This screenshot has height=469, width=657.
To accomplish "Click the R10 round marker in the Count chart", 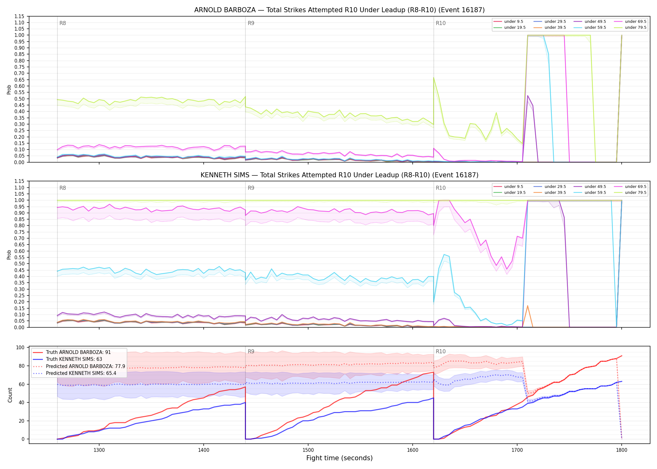I will pos(441,352).
